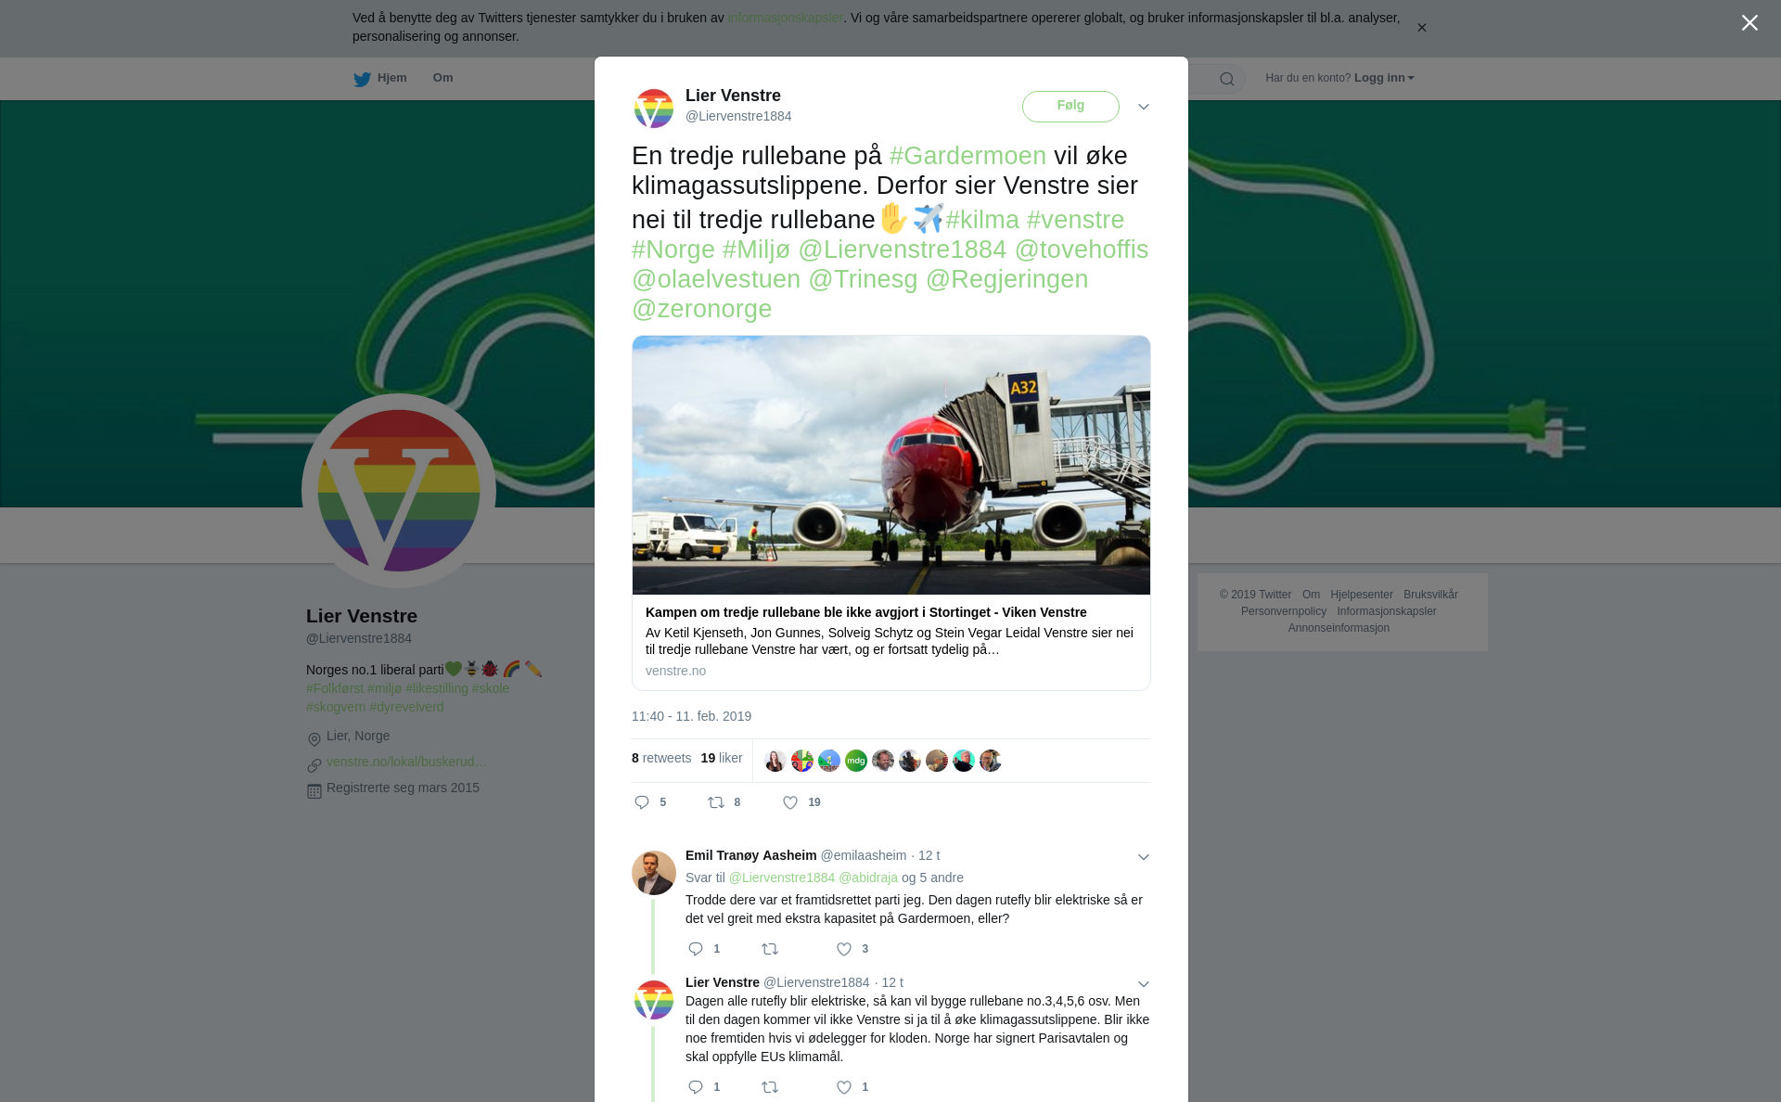Click the reply icon under main tweet
The height and width of the screenshot is (1102, 1781).
642,802
